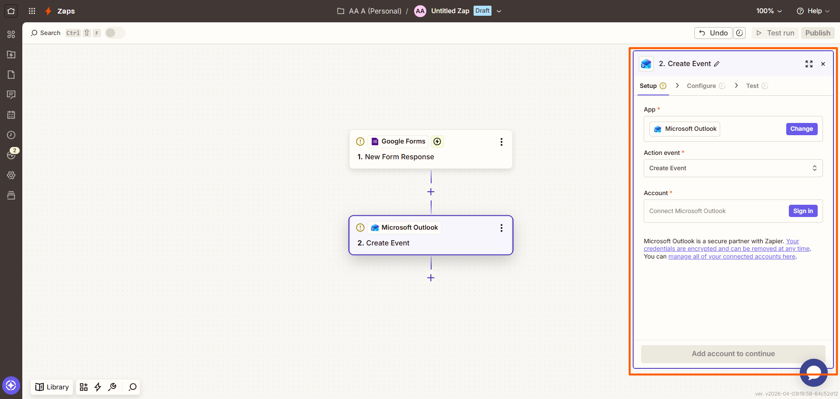Open the comments icon in left sidebar
The height and width of the screenshot is (399, 840).
point(11,94)
